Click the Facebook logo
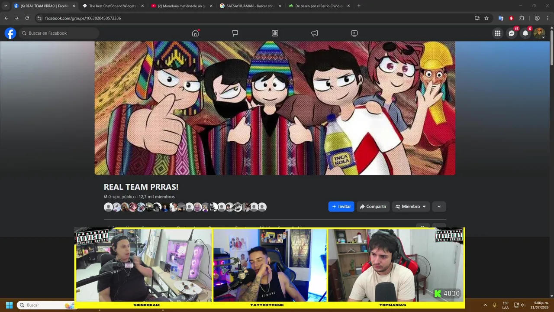This screenshot has width=554, height=312. coord(10,33)
